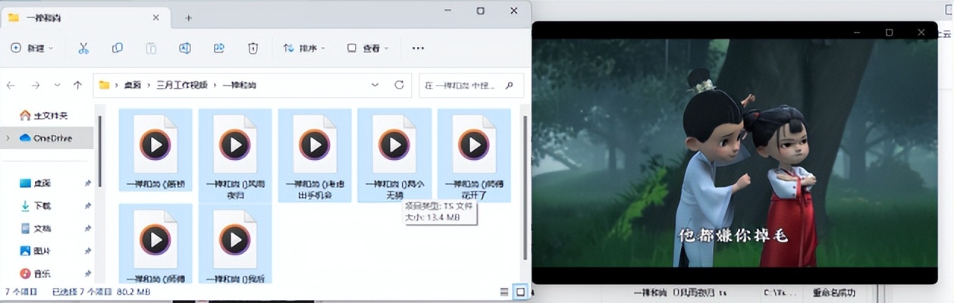Expand the OneDrive tree node

pos(8,138)
